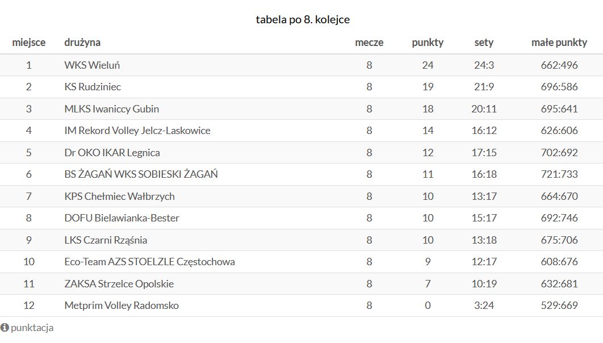Click the mecze column header
The image size is (603, 343).
coord(369,43)
